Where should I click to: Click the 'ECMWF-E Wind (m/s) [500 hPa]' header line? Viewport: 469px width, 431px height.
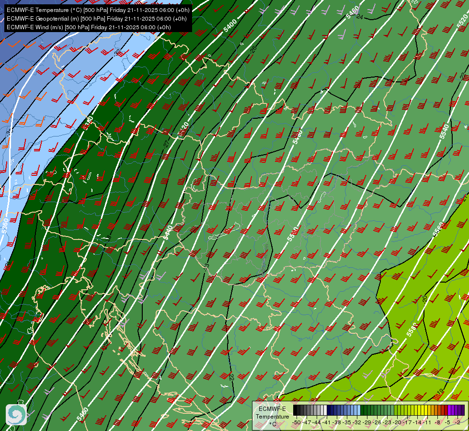[89, 27]
